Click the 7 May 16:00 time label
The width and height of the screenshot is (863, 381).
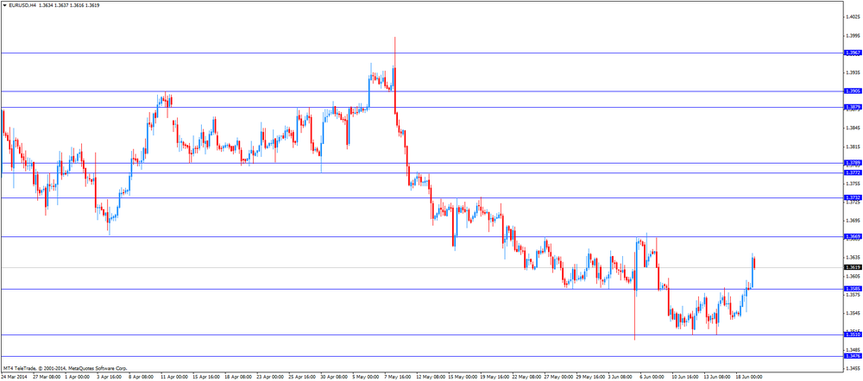(x=397, y=378)
